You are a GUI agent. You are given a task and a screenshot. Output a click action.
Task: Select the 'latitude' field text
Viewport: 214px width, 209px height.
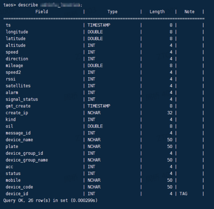(x=15, y=38)
